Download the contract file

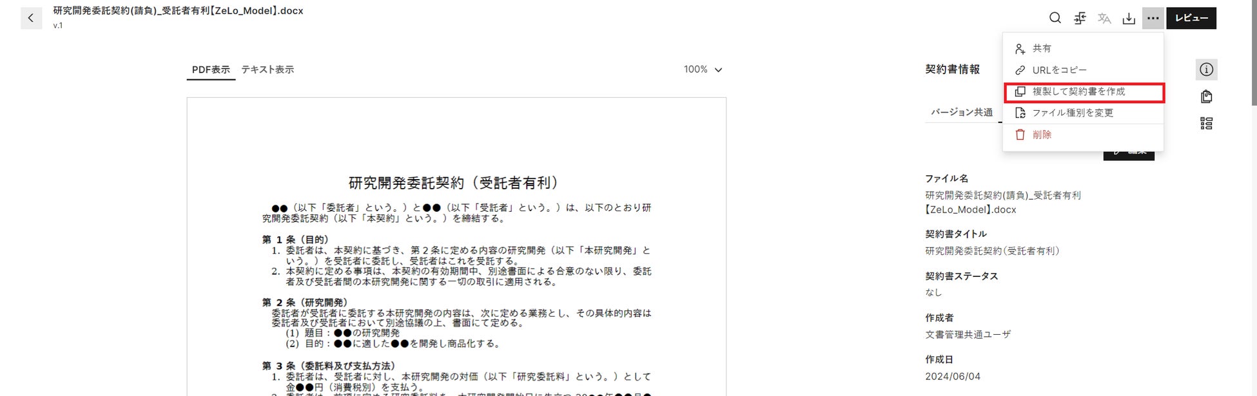1129,18
